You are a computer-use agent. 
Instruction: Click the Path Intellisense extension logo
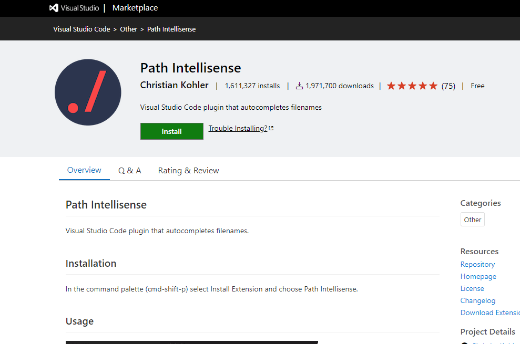pyautogui.click(x=88, y=92)
